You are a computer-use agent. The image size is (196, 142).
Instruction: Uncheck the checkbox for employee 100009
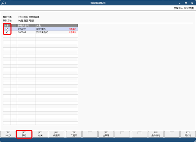pos(7,32)
